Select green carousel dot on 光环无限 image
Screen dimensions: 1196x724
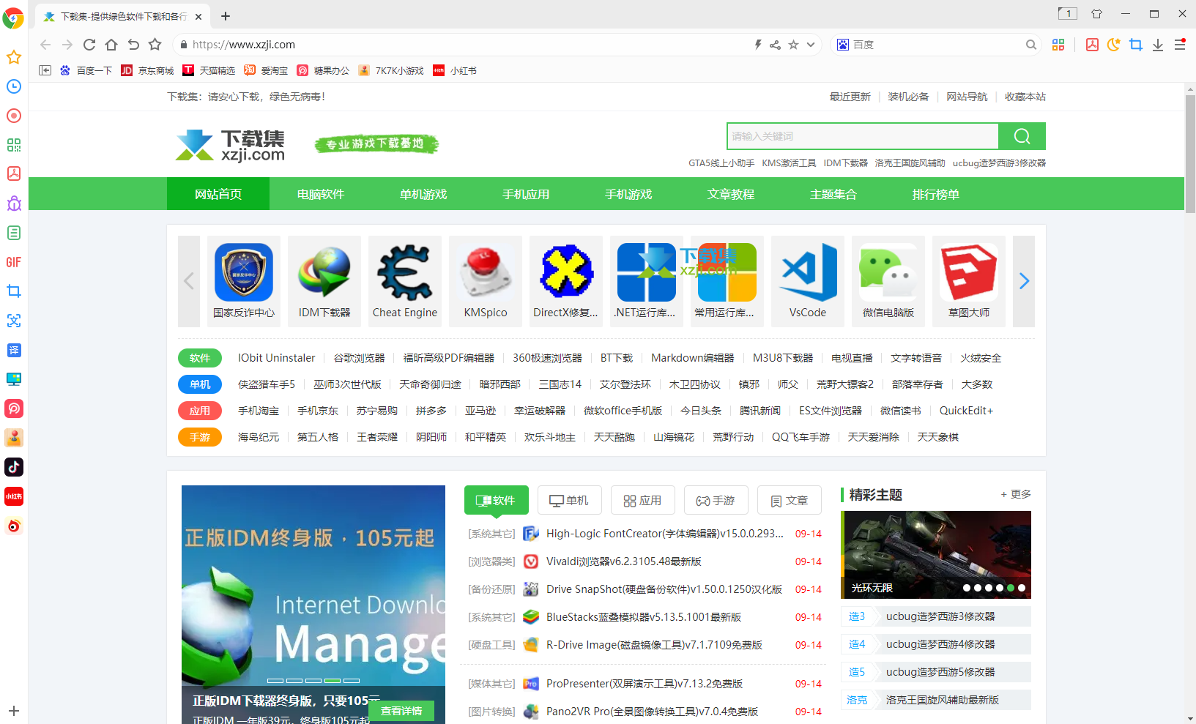[1011, 588]
